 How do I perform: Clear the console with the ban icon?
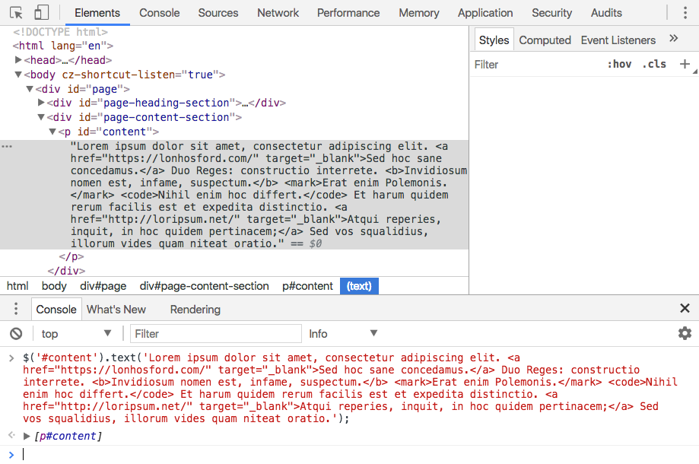pyautogui.click(x=16, y=333)
